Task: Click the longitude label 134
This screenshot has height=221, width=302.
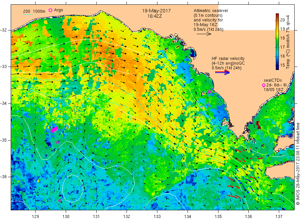Action: coord(188,217)
